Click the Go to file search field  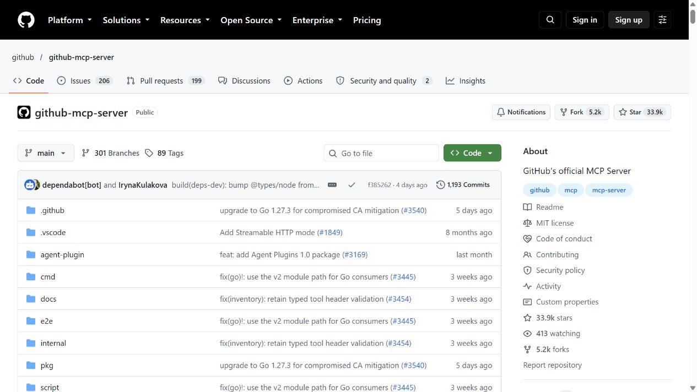tap(381, 153)
